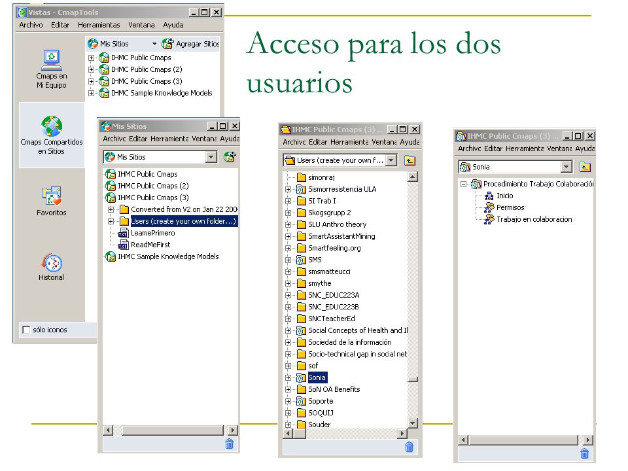The width and height of the screenshot is (628, 471).
Task: Click LeamePrimero text file icon
Action: [x=124, y=233]
